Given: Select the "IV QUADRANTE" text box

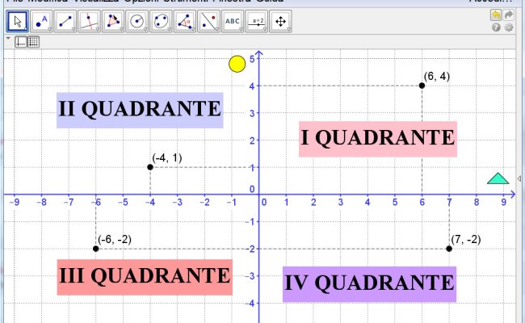Looking at the screenshot, I should 370,284.
